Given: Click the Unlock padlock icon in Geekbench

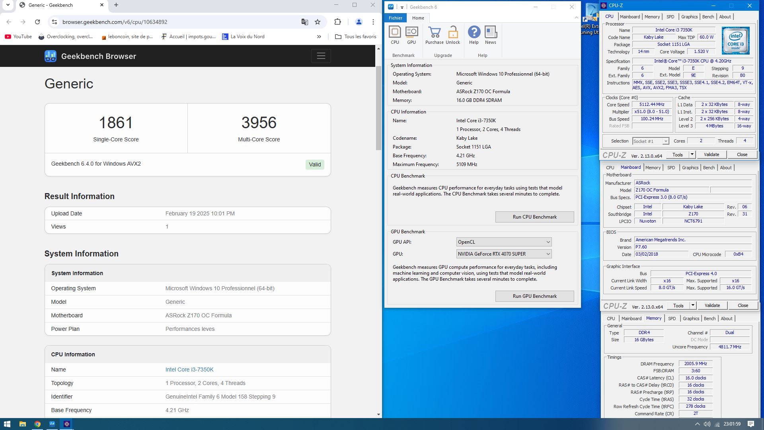Looking at the screenshot, I should pyautogui.click(x=453, y=35).
